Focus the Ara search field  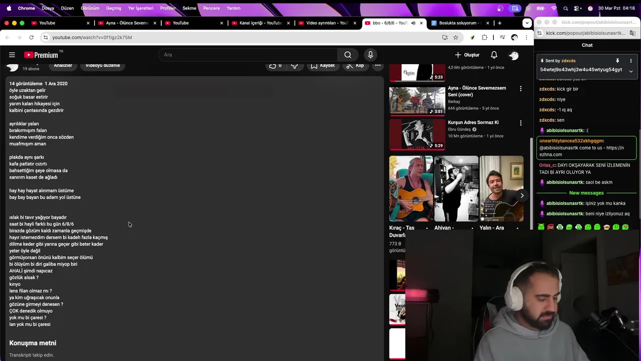click(248, 55)
